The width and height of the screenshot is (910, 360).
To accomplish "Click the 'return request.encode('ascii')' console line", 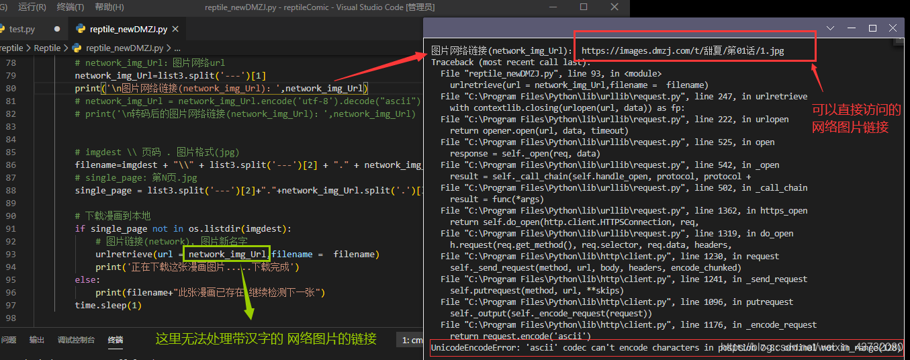I will pyautogui.click(x=520, y=336).
